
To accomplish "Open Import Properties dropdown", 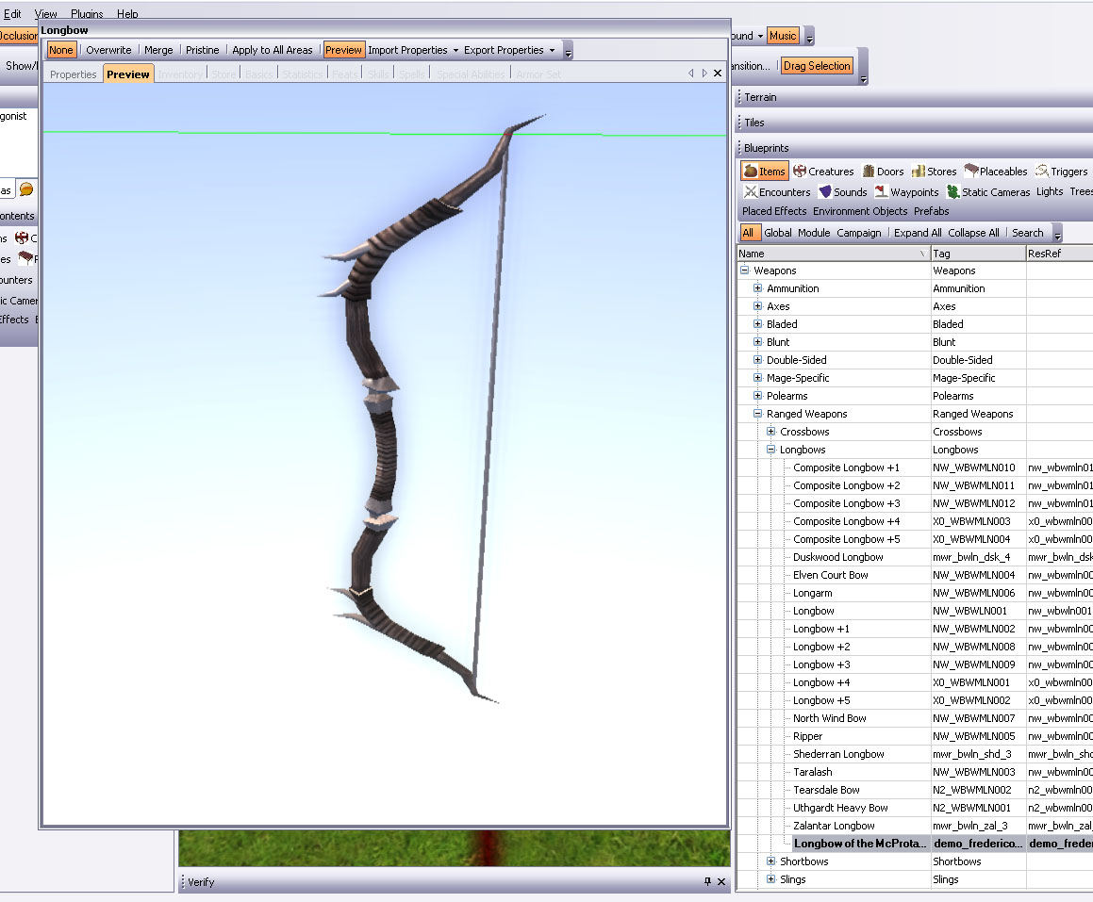I will tap(413, 50).
